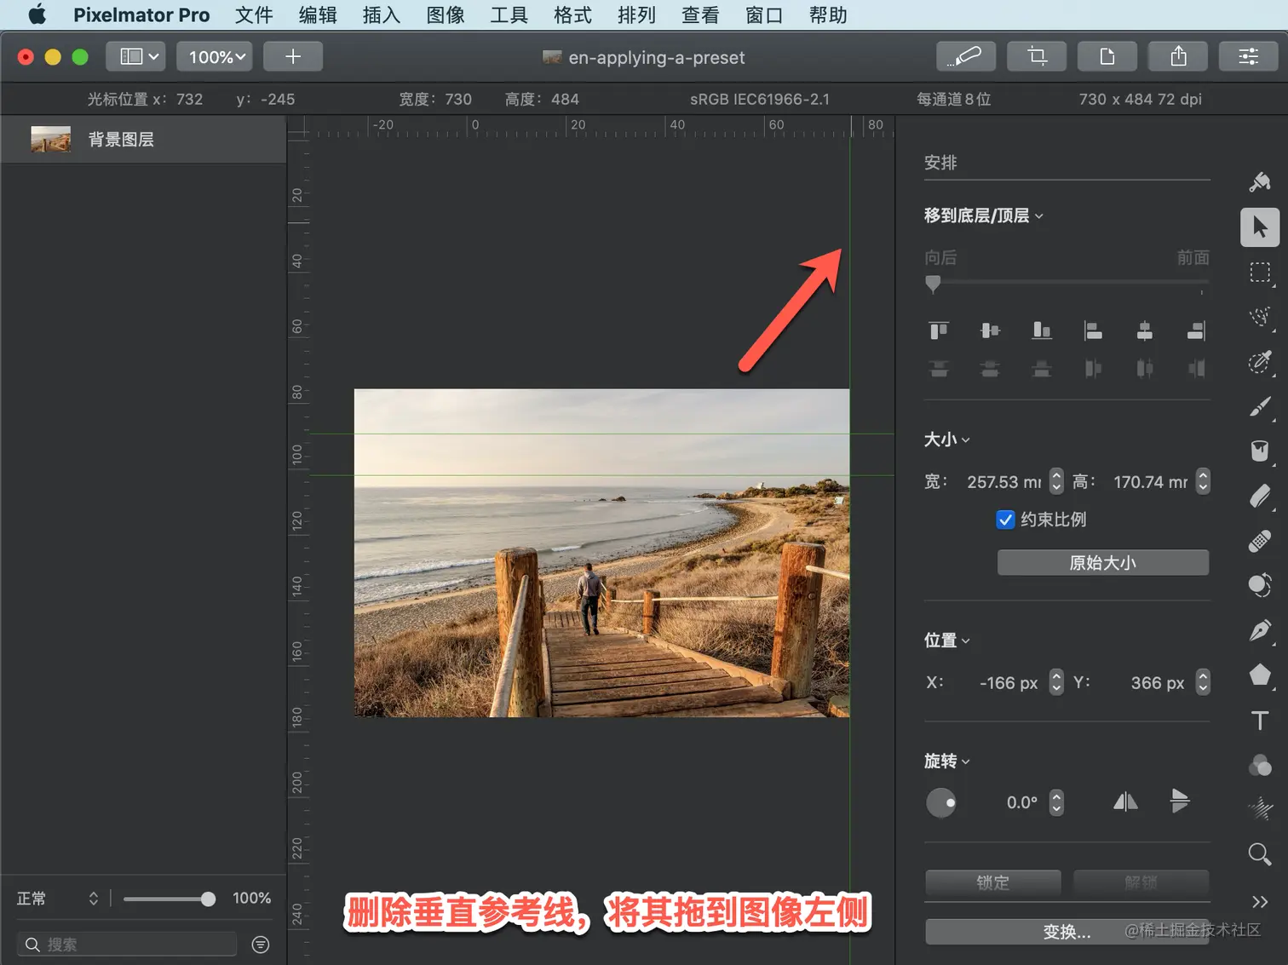Collapse the 大小 section

(x=946, y=439)
